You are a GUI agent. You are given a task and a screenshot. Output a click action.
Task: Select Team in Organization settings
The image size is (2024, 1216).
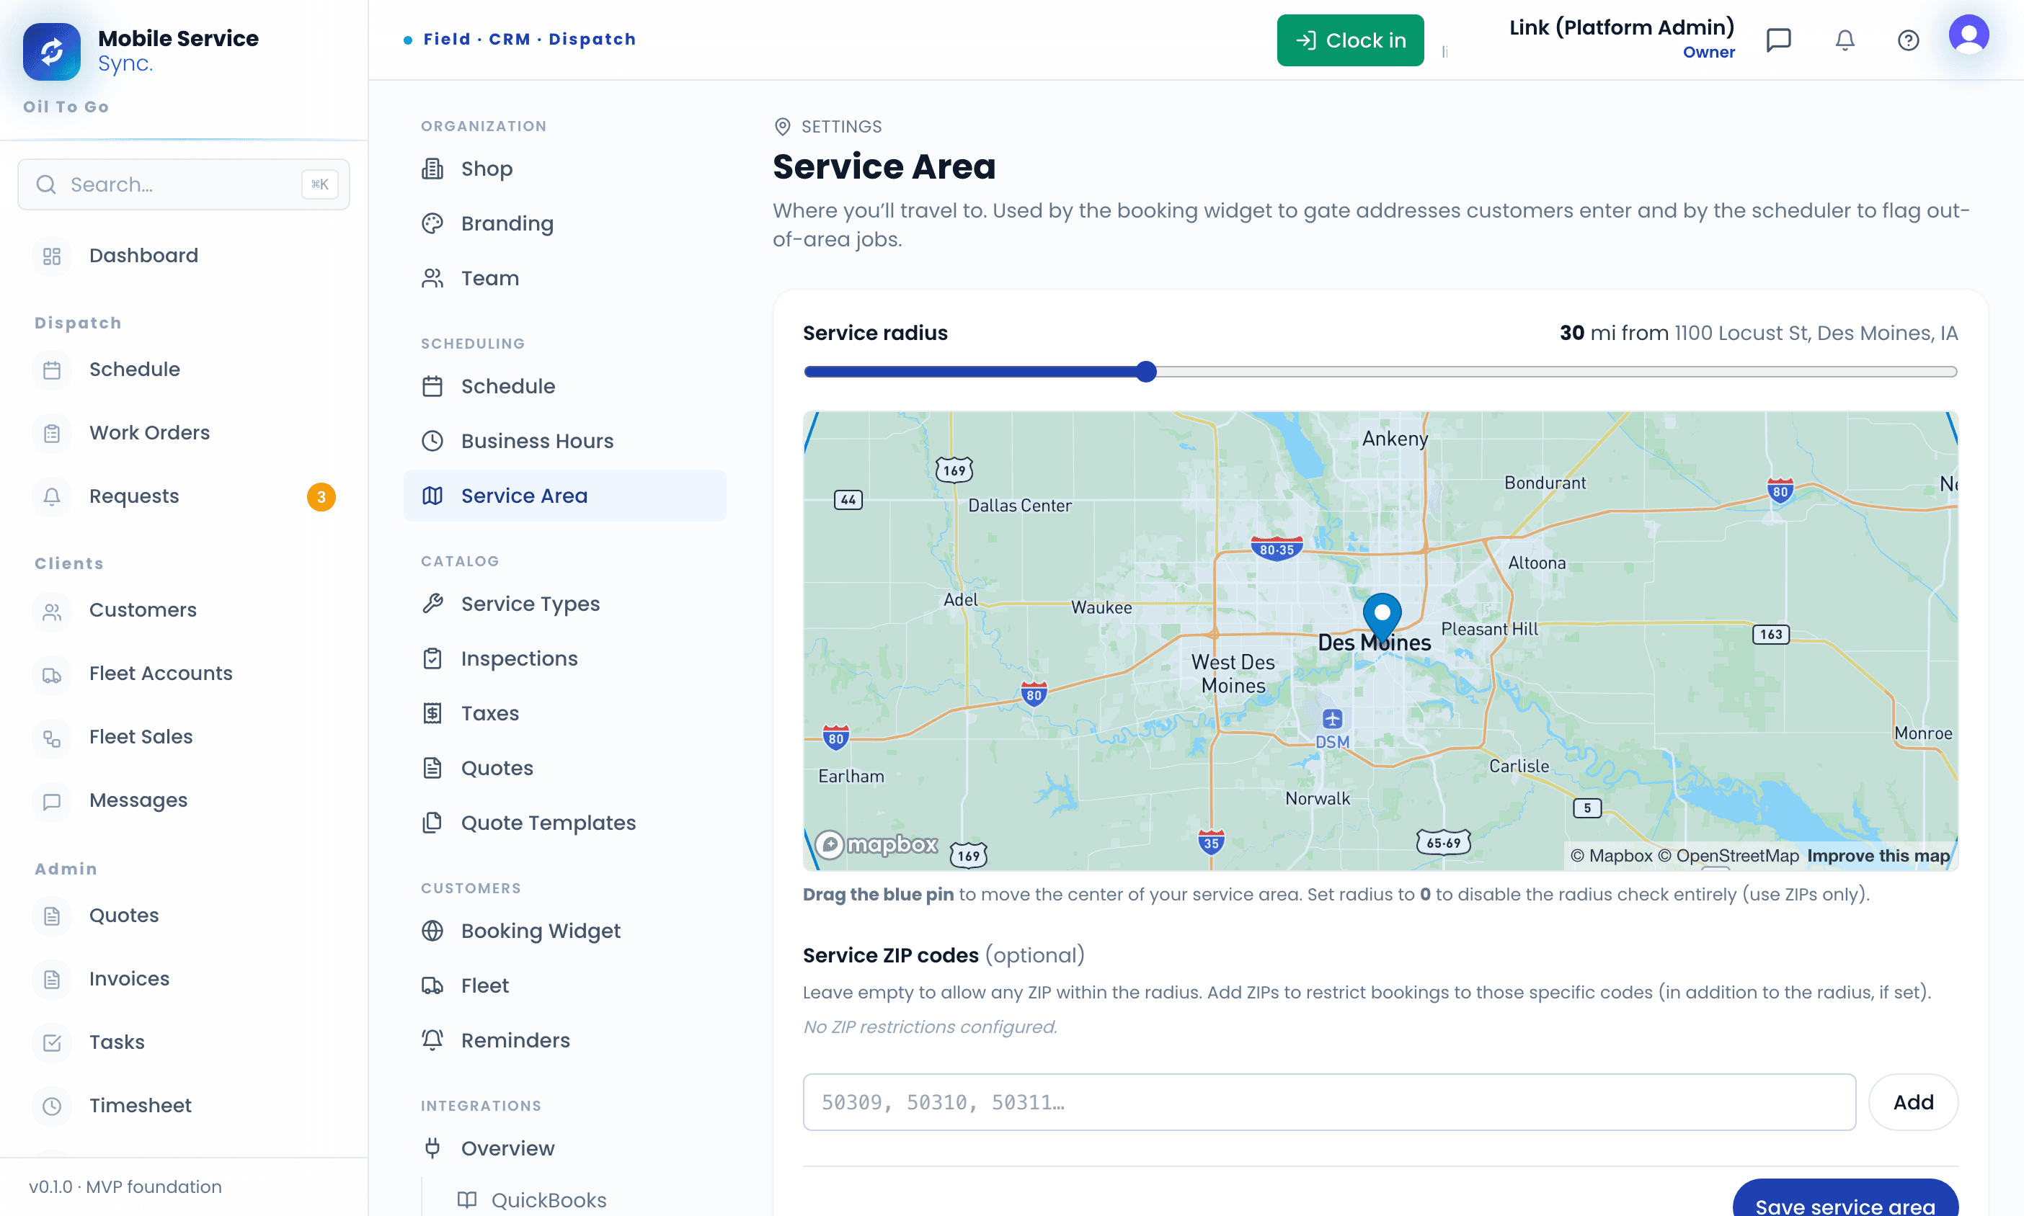tap(565, 279)
